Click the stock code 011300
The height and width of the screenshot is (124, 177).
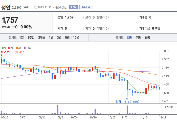point(16,8)
